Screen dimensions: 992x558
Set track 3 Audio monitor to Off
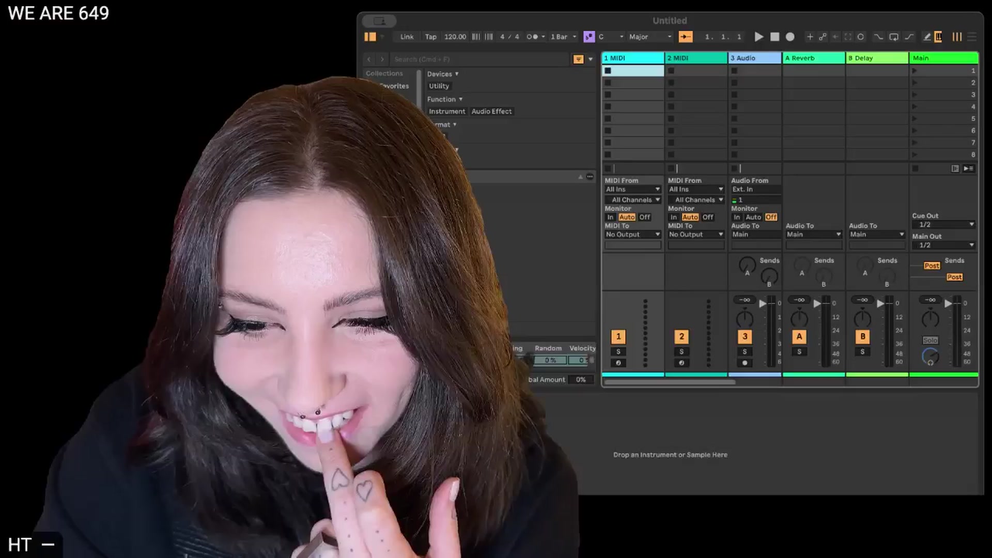[771, 218]
